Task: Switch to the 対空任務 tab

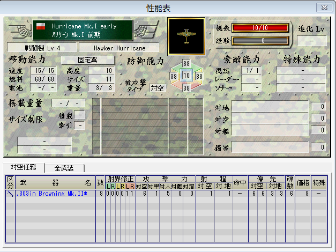Action: [24, 167]
